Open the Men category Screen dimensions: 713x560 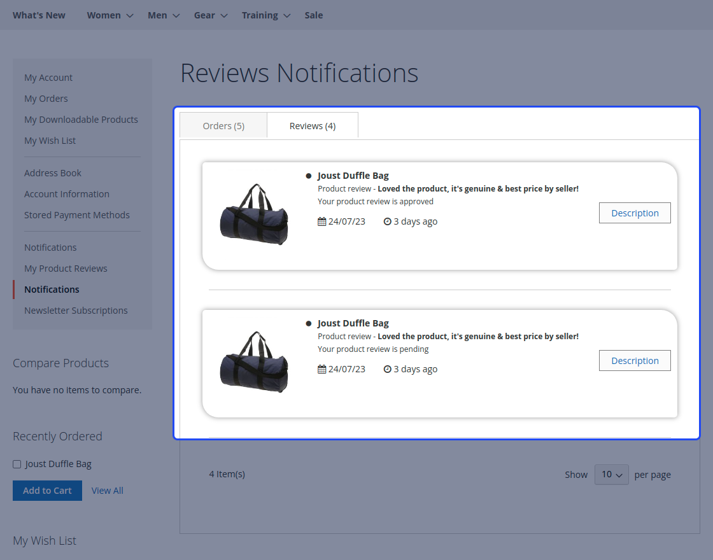coord(157,15)
